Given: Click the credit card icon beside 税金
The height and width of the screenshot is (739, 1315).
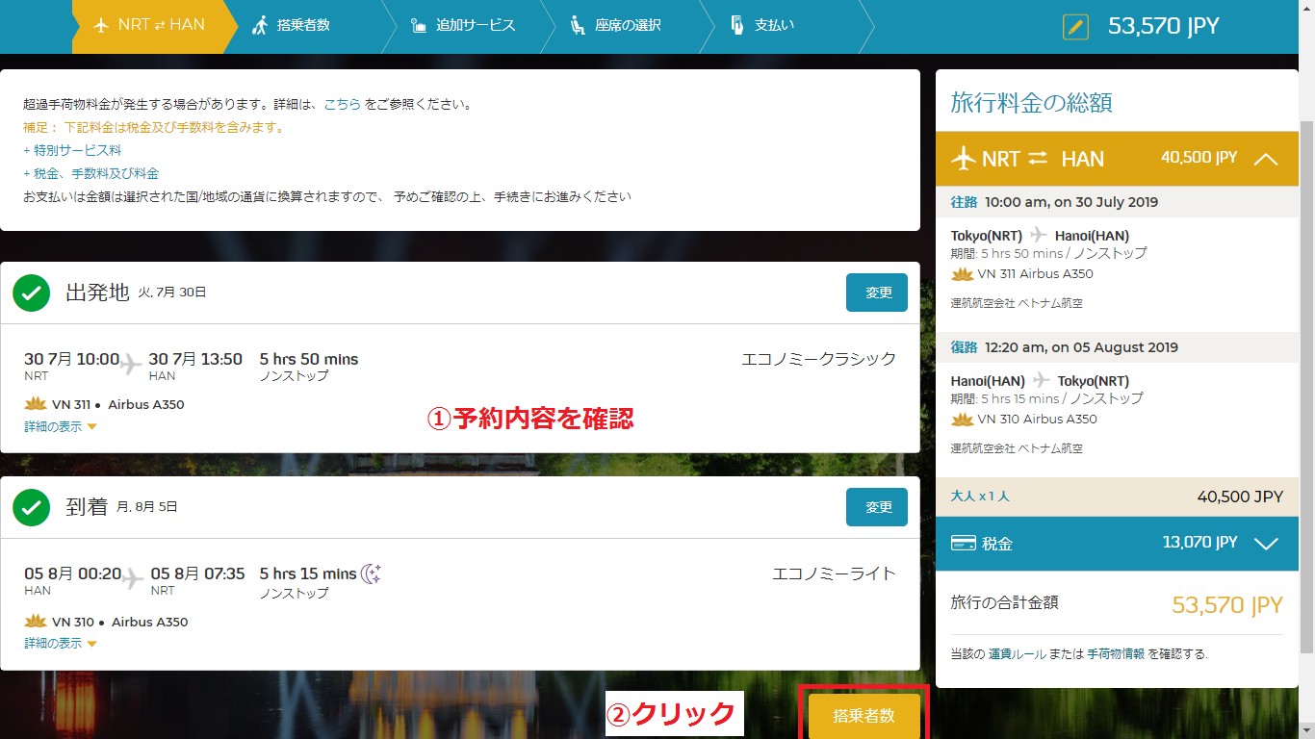Looking at the screenshot, I should 964,544.
